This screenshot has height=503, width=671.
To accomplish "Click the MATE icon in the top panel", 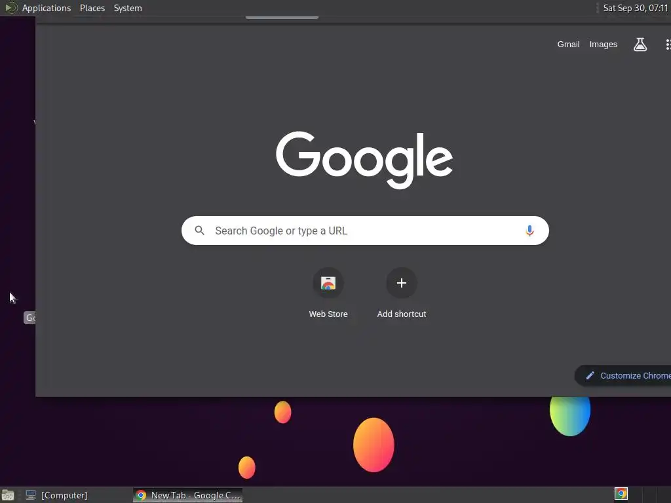I will [x=10, y=8].
